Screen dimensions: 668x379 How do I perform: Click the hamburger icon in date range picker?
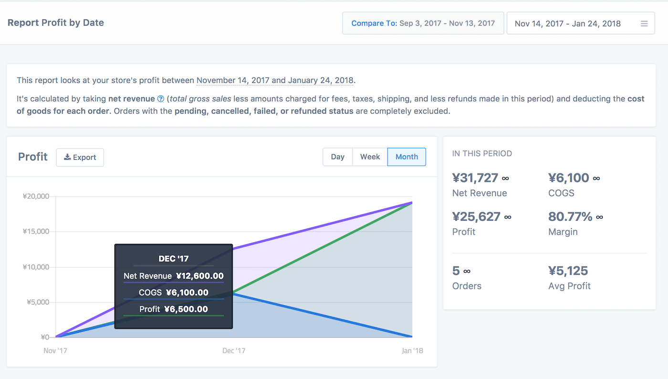[x=644, y=23]
